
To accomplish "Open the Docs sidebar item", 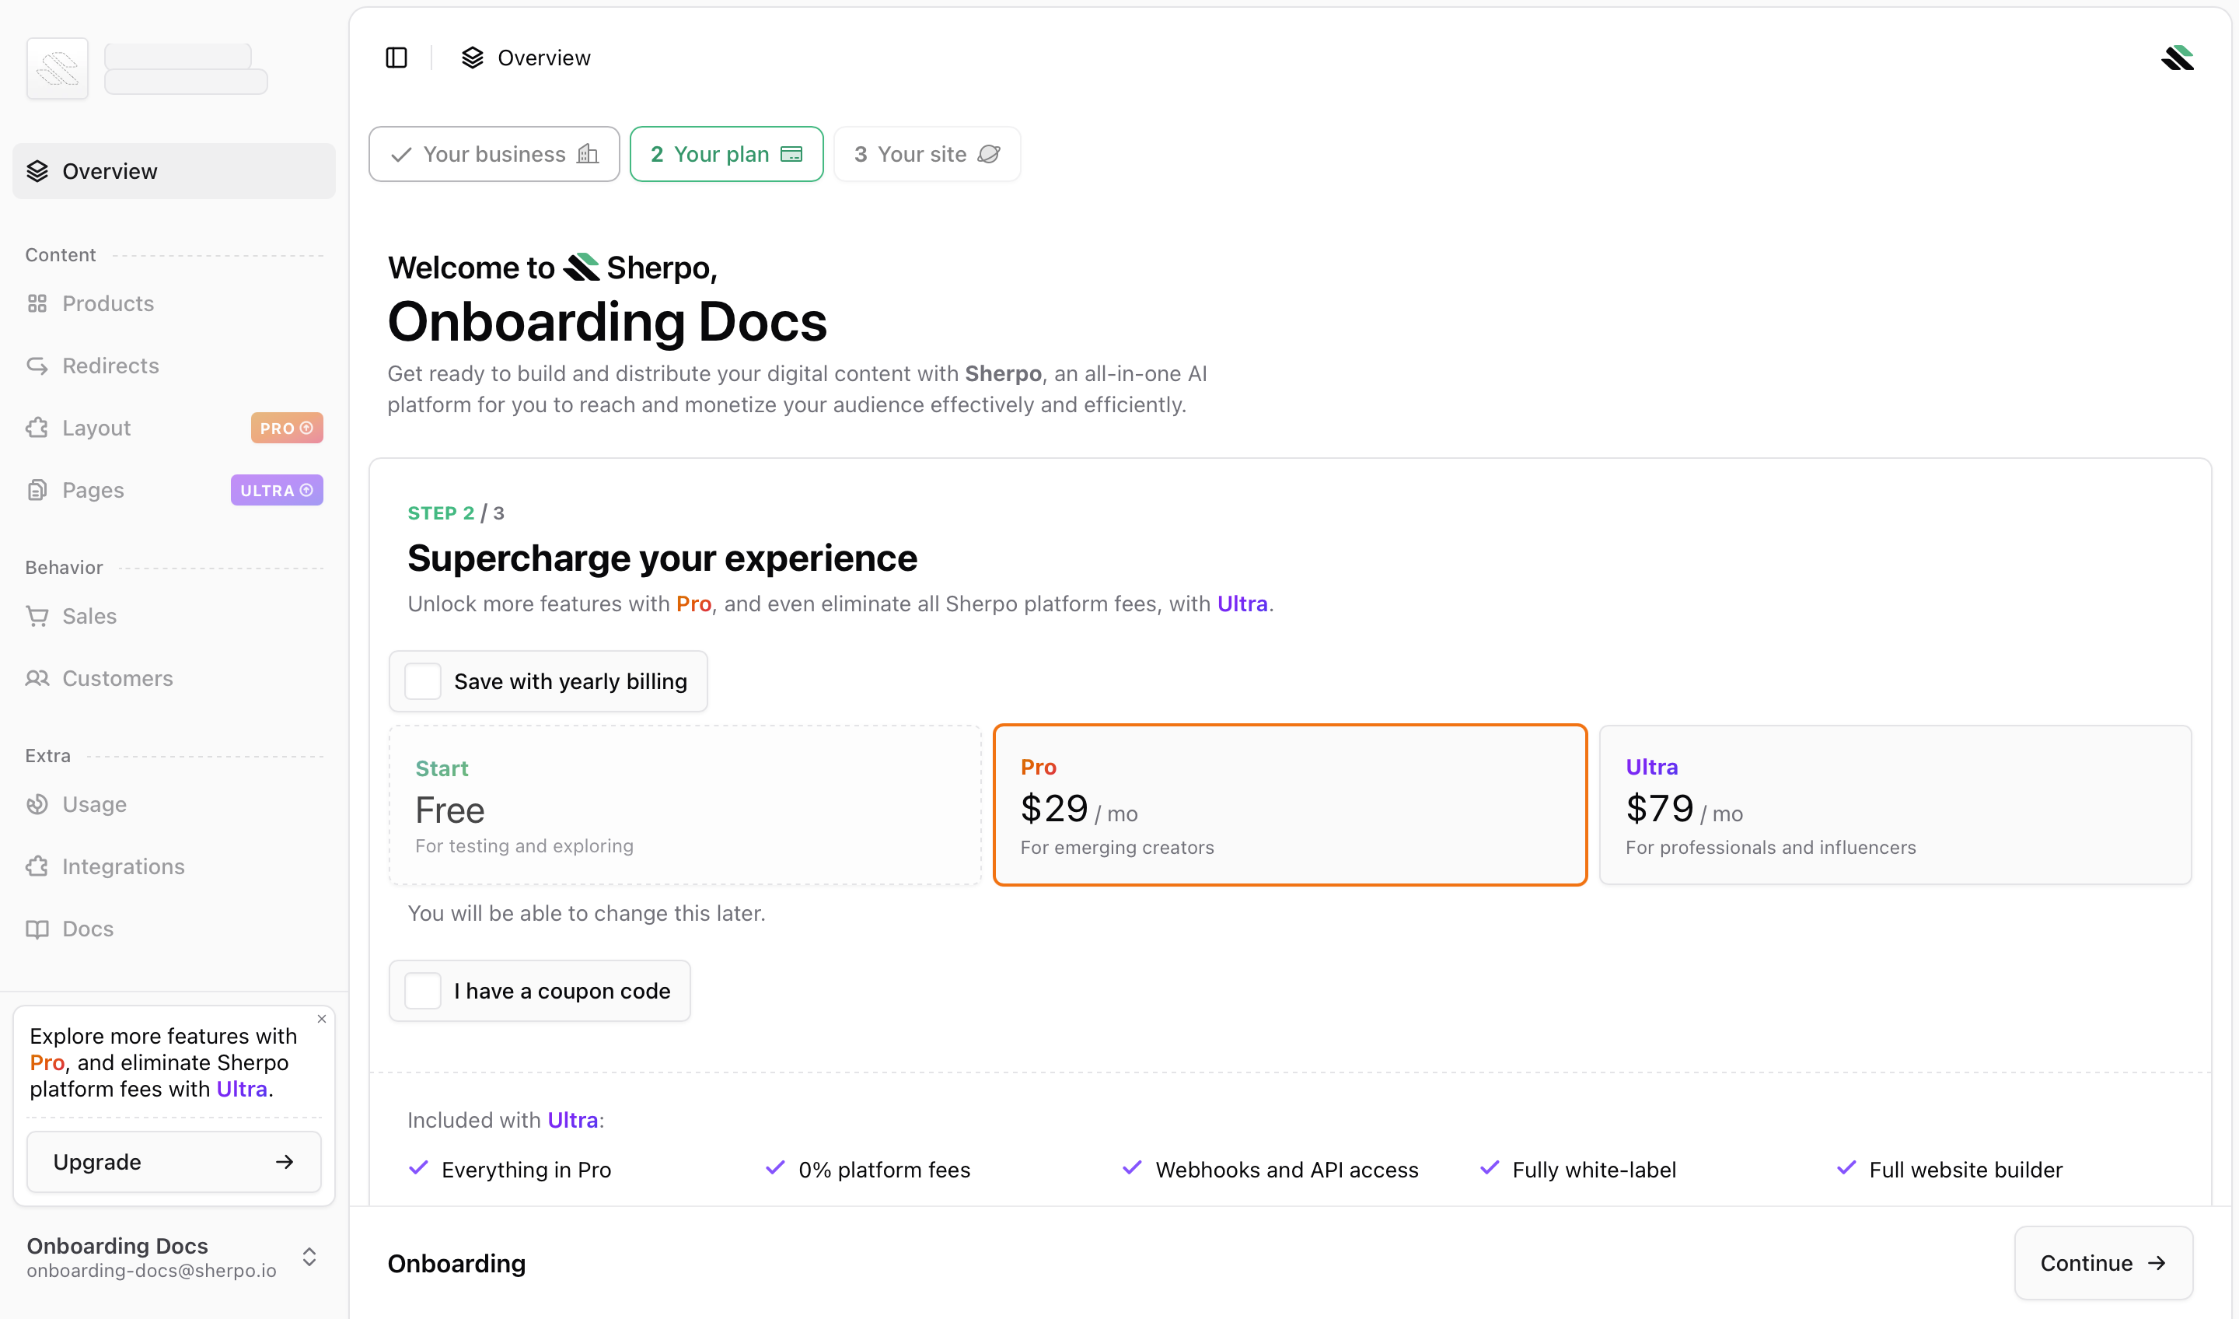I will (87, 929).
